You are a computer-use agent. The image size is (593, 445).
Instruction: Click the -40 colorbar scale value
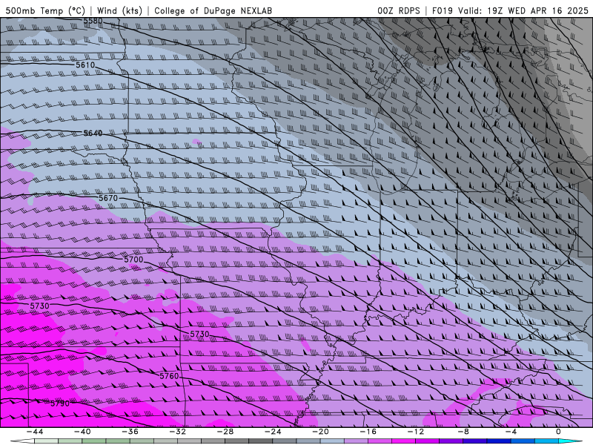point(82,432)
